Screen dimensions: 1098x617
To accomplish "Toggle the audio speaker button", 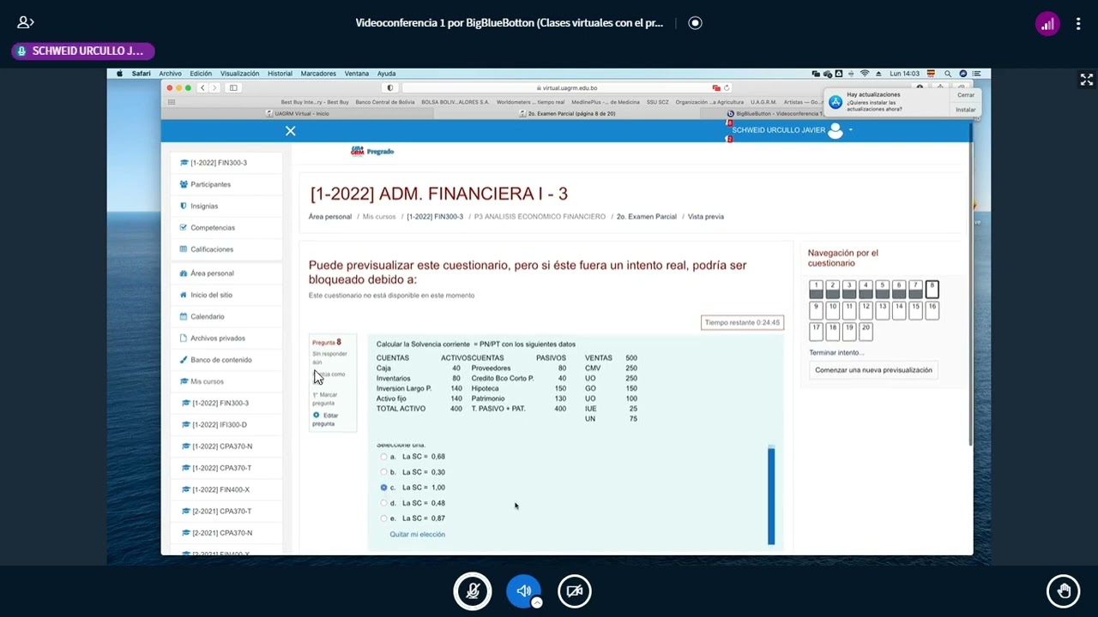I will pos(523,590).
